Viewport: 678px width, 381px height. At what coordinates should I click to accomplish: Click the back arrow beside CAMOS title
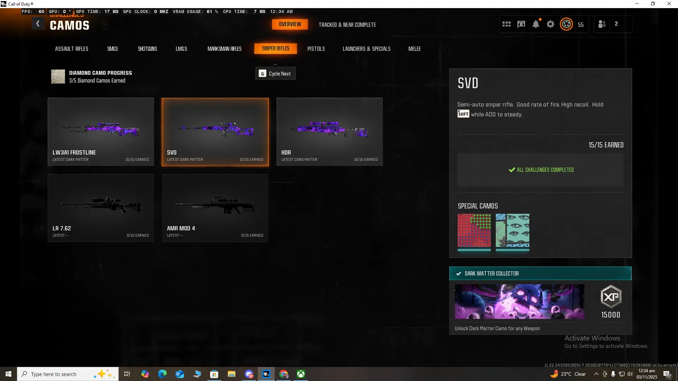tap(38, 24)
